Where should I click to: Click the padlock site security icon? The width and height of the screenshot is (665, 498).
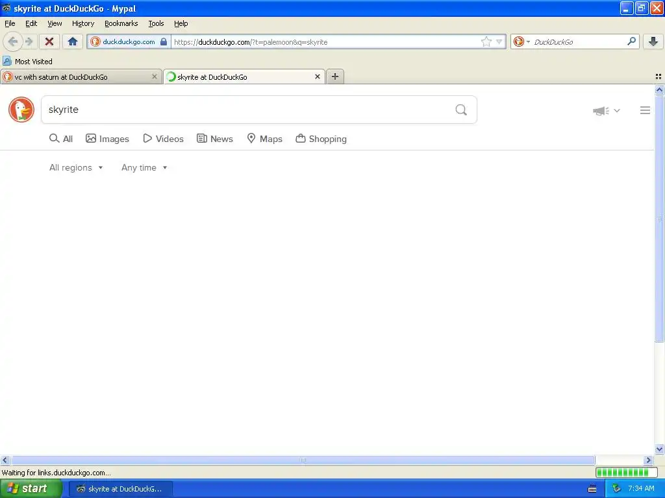point(164,41)
